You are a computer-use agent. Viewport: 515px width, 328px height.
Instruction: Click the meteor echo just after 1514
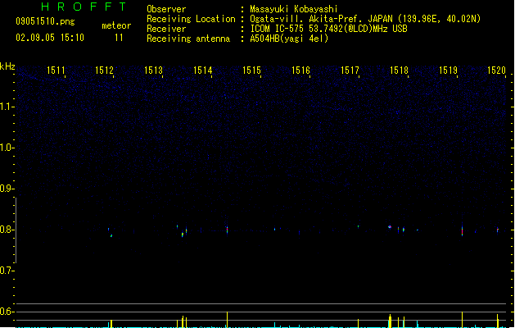coord(227,230)
